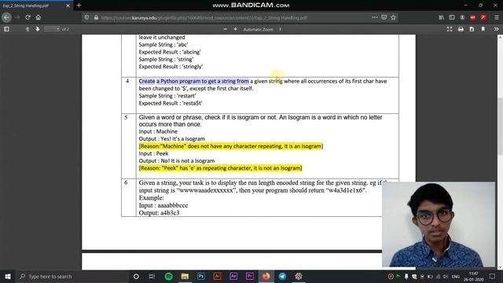The image size is (503, 283).
Task: Open the Windows Start menu
Action: pyautogui.click(x=8, y=276)
